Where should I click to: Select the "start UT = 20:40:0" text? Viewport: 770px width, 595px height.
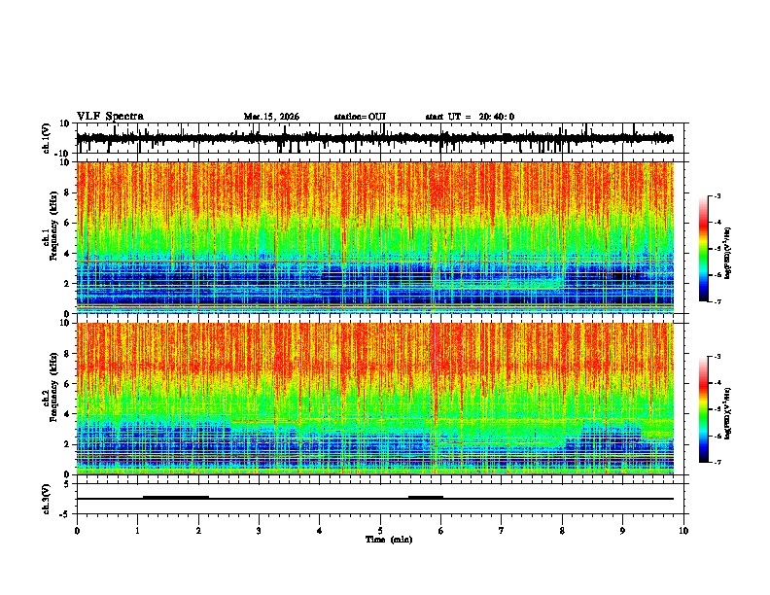(x=470, y=117)
